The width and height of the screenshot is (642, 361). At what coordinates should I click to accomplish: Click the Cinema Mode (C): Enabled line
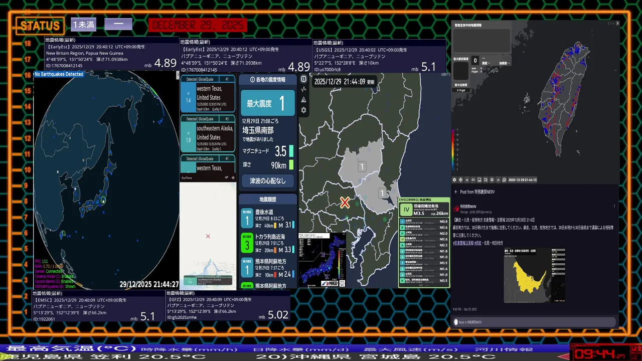tap(54, 276)
